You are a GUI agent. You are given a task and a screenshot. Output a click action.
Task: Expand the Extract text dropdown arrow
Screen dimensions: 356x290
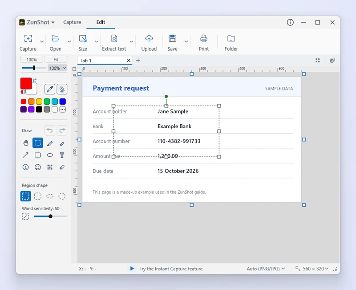coord(131,41)
